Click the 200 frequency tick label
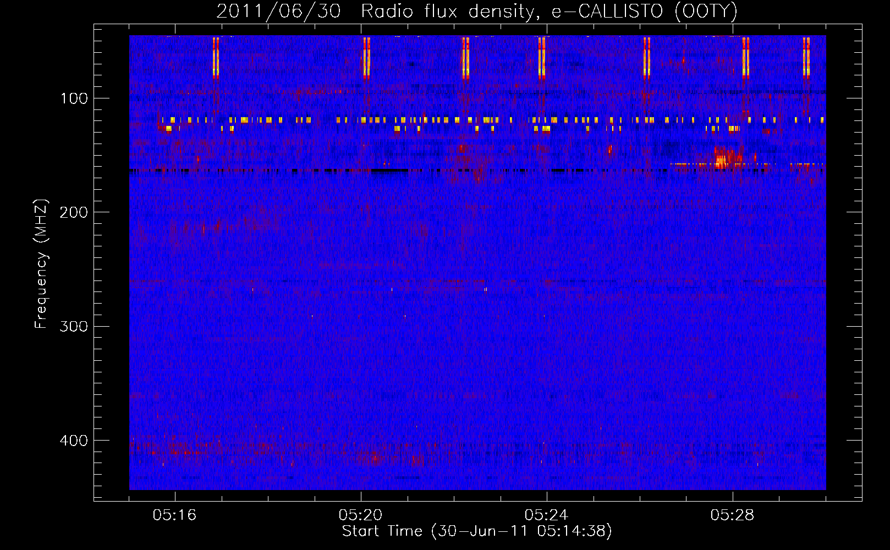890x550 pixels. 74,212
